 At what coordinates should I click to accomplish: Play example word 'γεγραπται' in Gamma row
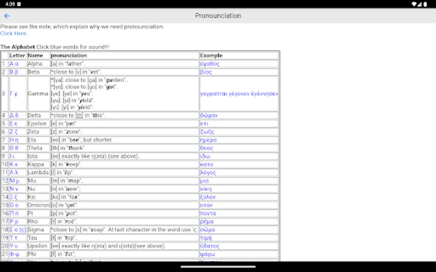pyautogui.click(x=213, y=94)
